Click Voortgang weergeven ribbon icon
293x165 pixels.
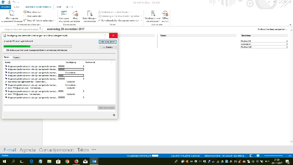pos(64,16)
